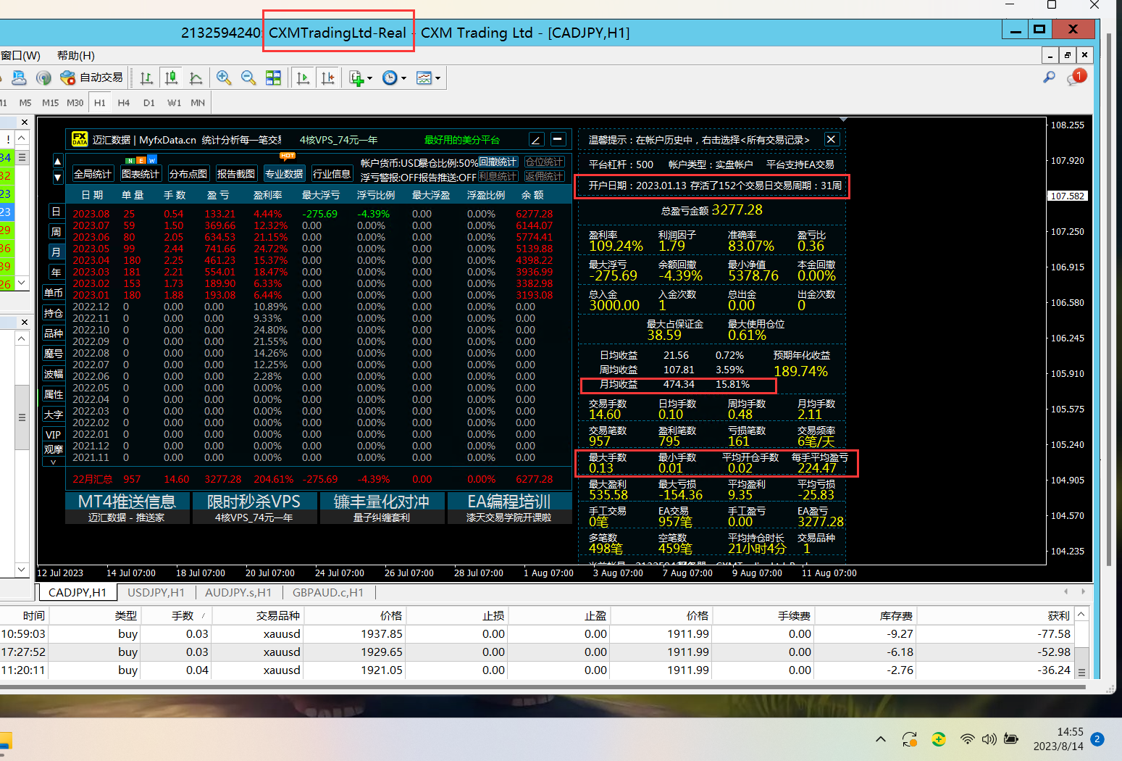Click the diagonal-line edit icon in panel header
This screenshot has width=1122, height=761.
coord(536,139)
